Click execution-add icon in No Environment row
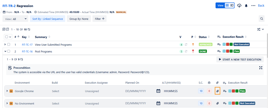This screenshot has height=108, width=268. click(x=225, y=103)
